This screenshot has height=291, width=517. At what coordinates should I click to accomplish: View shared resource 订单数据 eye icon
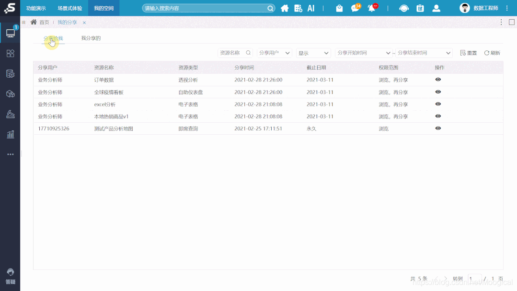click(x=438, y=80)
